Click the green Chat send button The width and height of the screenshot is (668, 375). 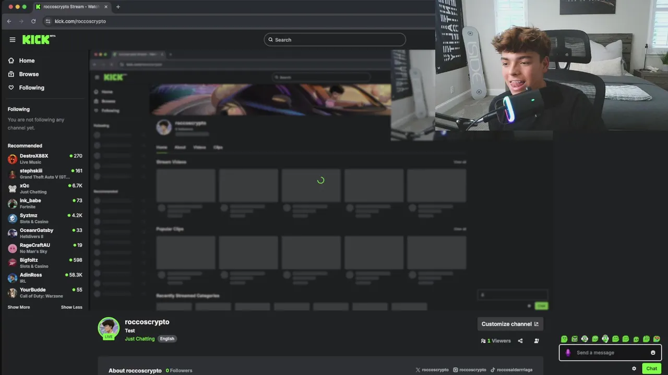tap(652, 368)
